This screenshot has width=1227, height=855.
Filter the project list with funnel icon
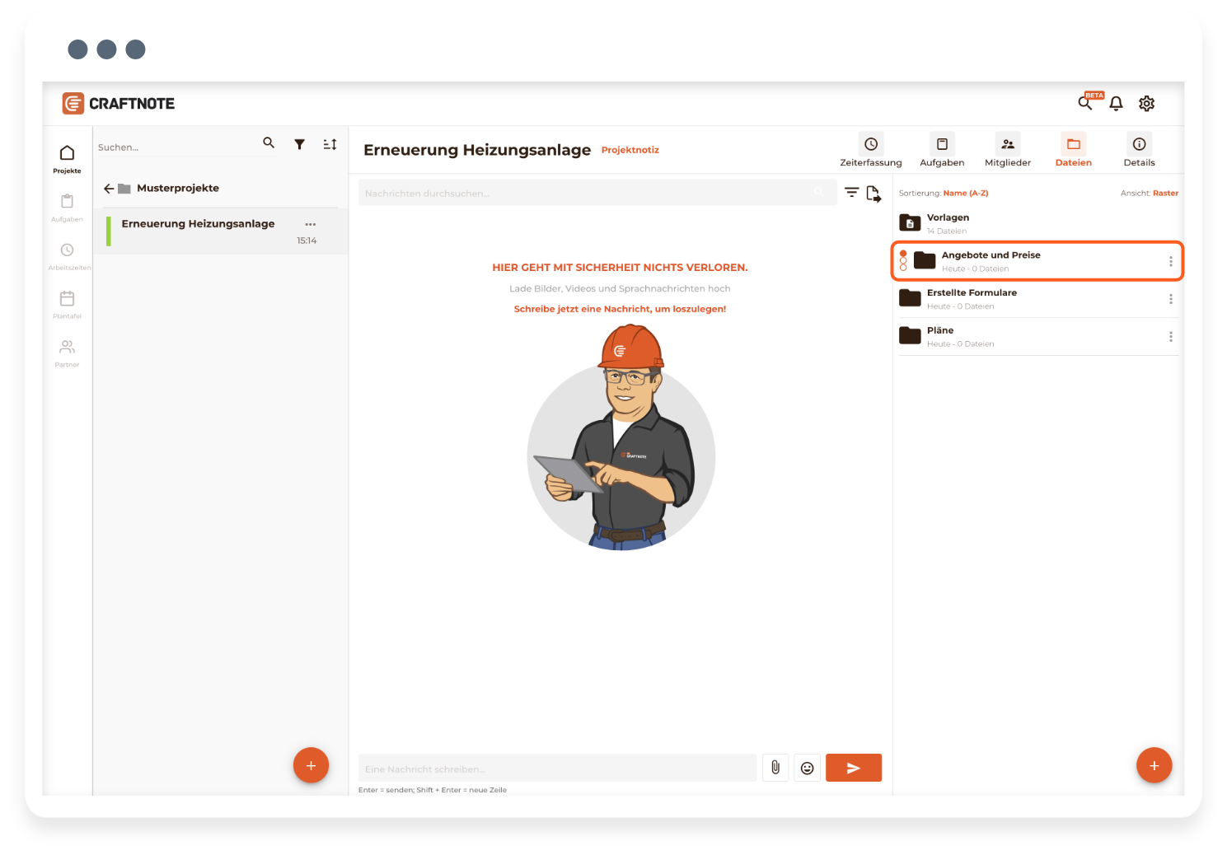[300, 144]
